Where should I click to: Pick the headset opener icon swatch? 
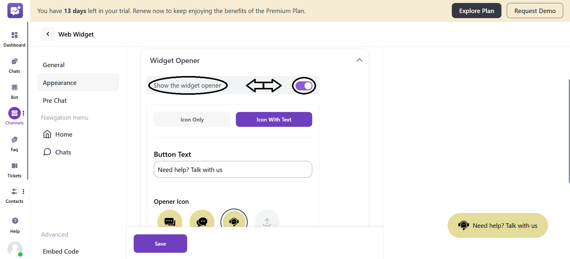pos(234,222)
